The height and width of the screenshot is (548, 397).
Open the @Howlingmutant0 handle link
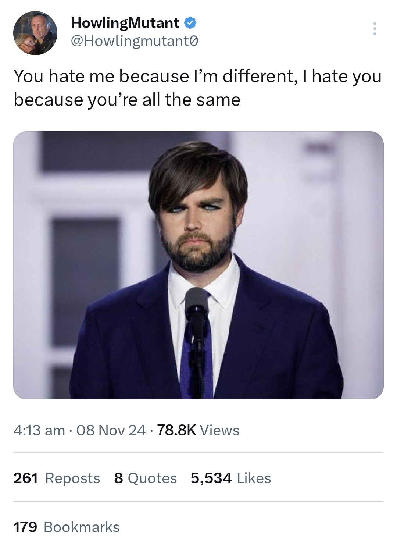(135, 42)
